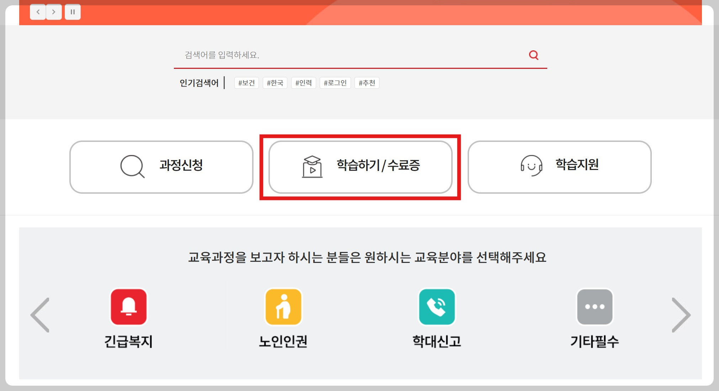Click the 학습지원 headset icon
Screen dimensions: 719x391
(531, 166)
